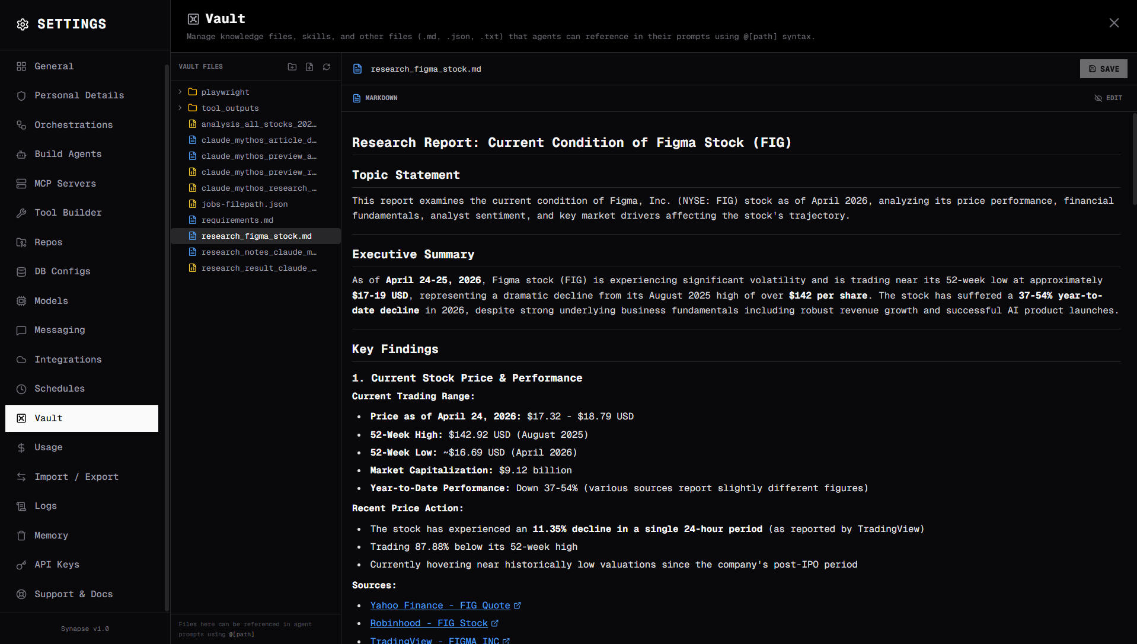Image resolution: width=1137 pixels, height=644 pixels.
Task: Open the claude_mythos_preview_a… file
Action: (x=255, y=156)
